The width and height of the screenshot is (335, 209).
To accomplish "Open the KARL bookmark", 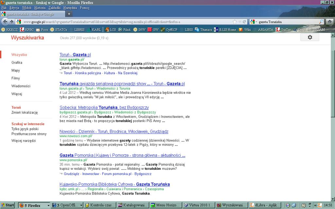I will pos(94,30).
